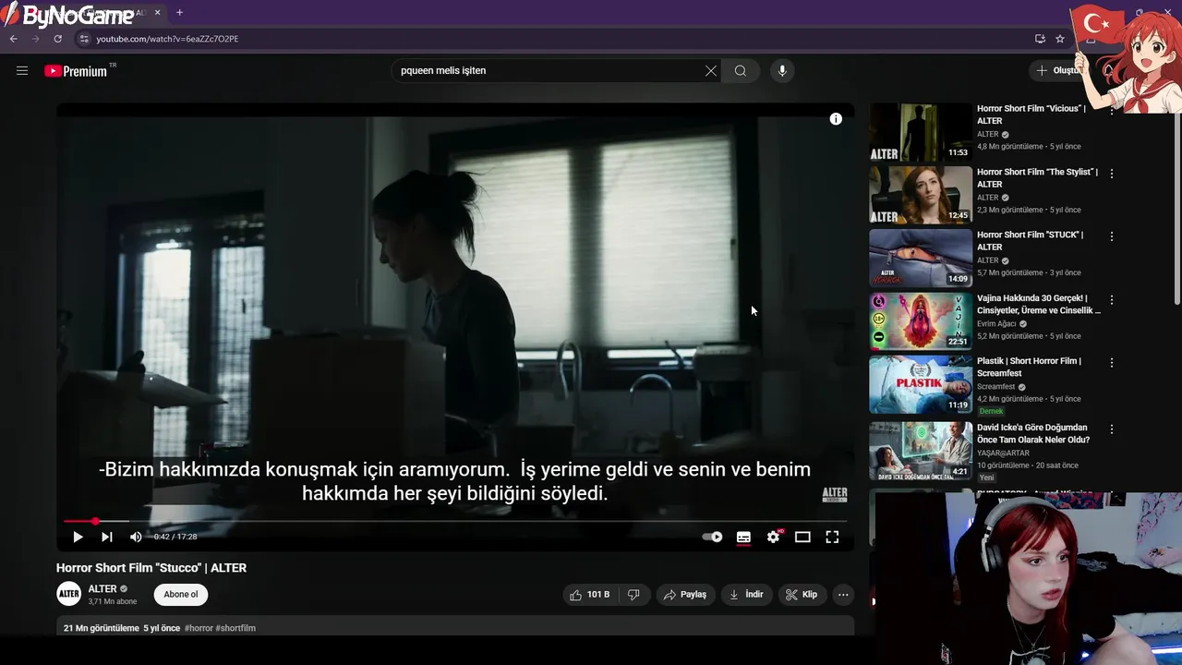This screenshot has width=1182, height=665.
Task: Create a clip with Klip
Action: (x=802, y=595)
